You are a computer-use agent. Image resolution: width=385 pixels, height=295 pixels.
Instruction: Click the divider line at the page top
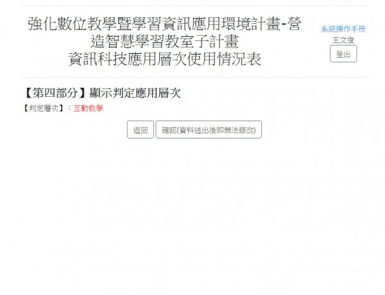(194, 5)
